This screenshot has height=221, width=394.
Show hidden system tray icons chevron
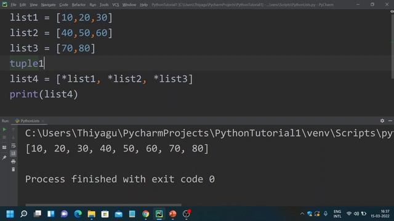coord(302,214)
